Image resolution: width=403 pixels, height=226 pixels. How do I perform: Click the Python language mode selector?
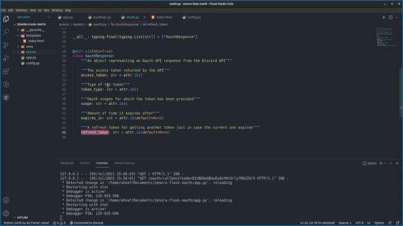(x=379, y=223)
